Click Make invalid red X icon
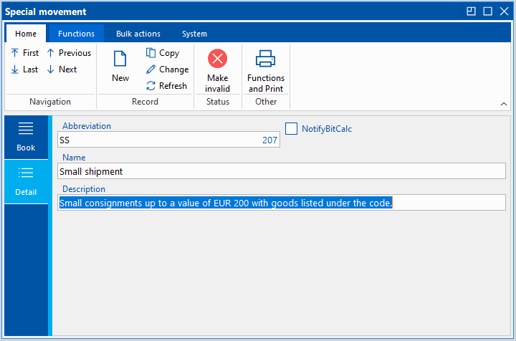Viewport: 516px width, 341px height. [218, 59]
